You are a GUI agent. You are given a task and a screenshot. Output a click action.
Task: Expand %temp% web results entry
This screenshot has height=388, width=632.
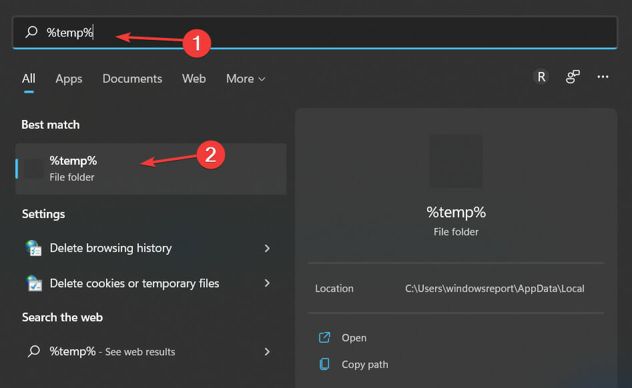267,351
